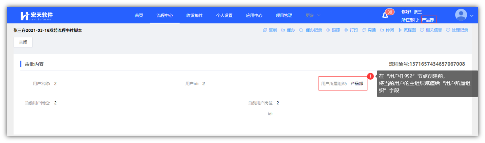Click the 相关信息 link

[434, 30]
